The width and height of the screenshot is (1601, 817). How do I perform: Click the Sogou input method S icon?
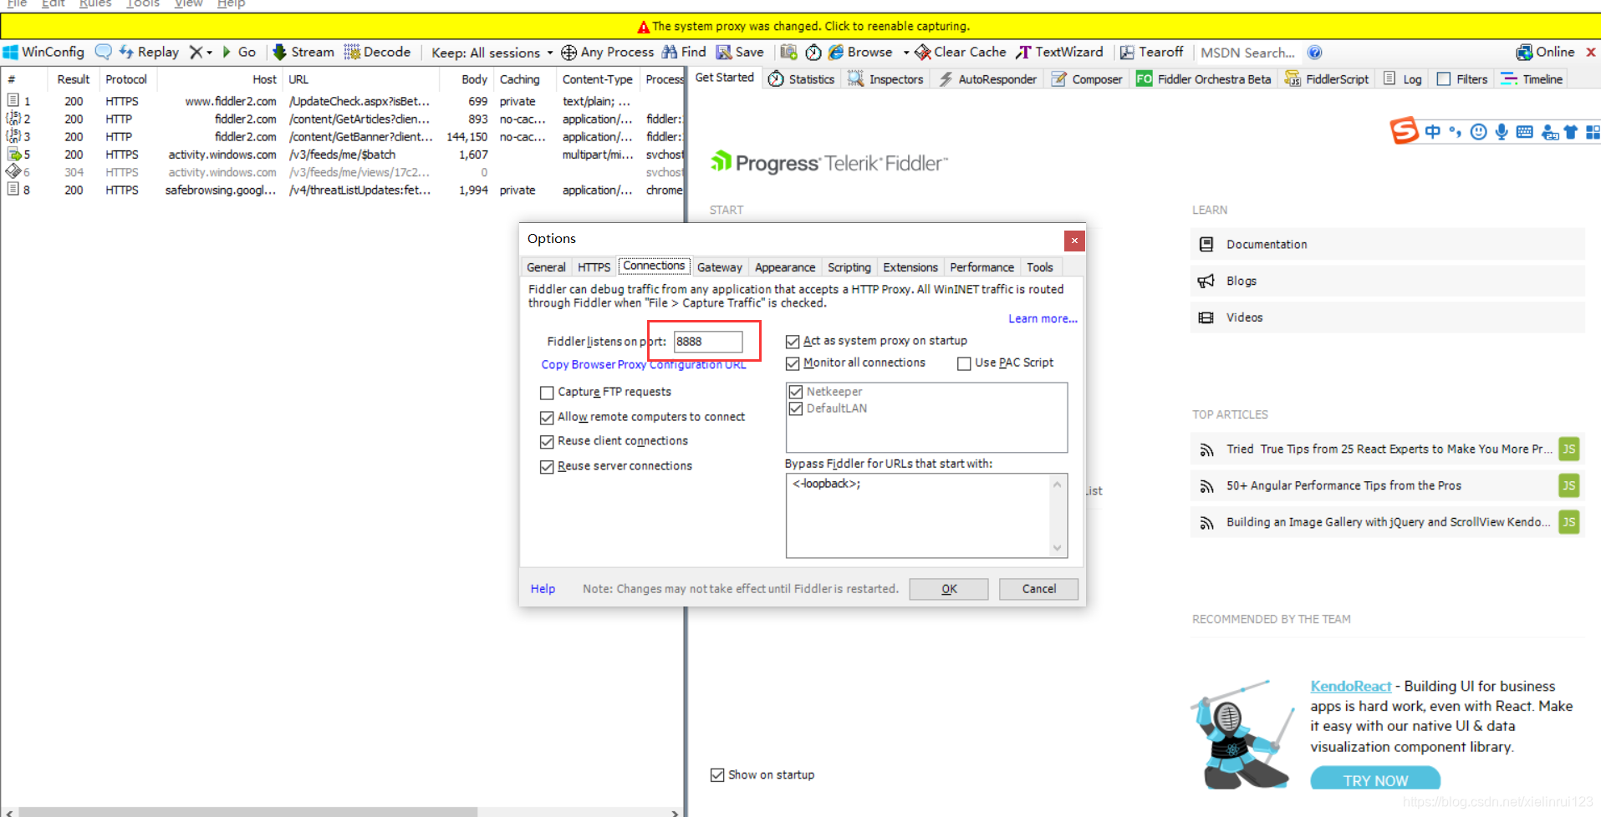(x=1404, y=131)
